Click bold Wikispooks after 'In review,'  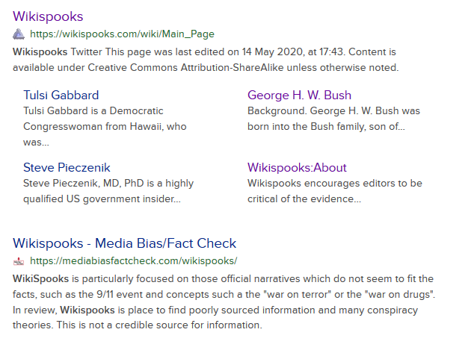[x=87, y=310]
